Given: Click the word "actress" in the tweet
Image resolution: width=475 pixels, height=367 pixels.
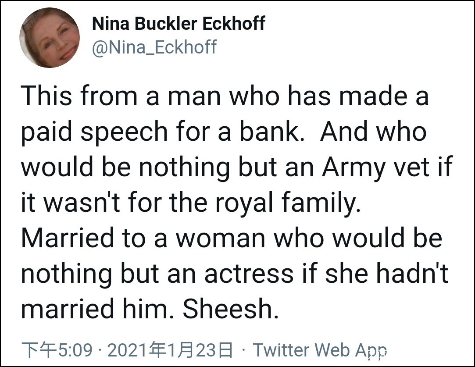Looking at the screenshot, I should (249, 274).
